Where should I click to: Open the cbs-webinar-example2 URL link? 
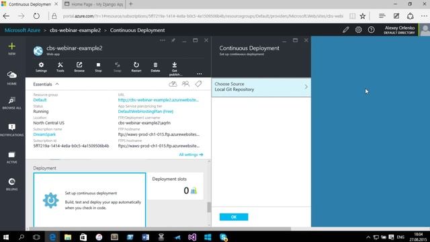pyautogui.click(x=159, y=100)
